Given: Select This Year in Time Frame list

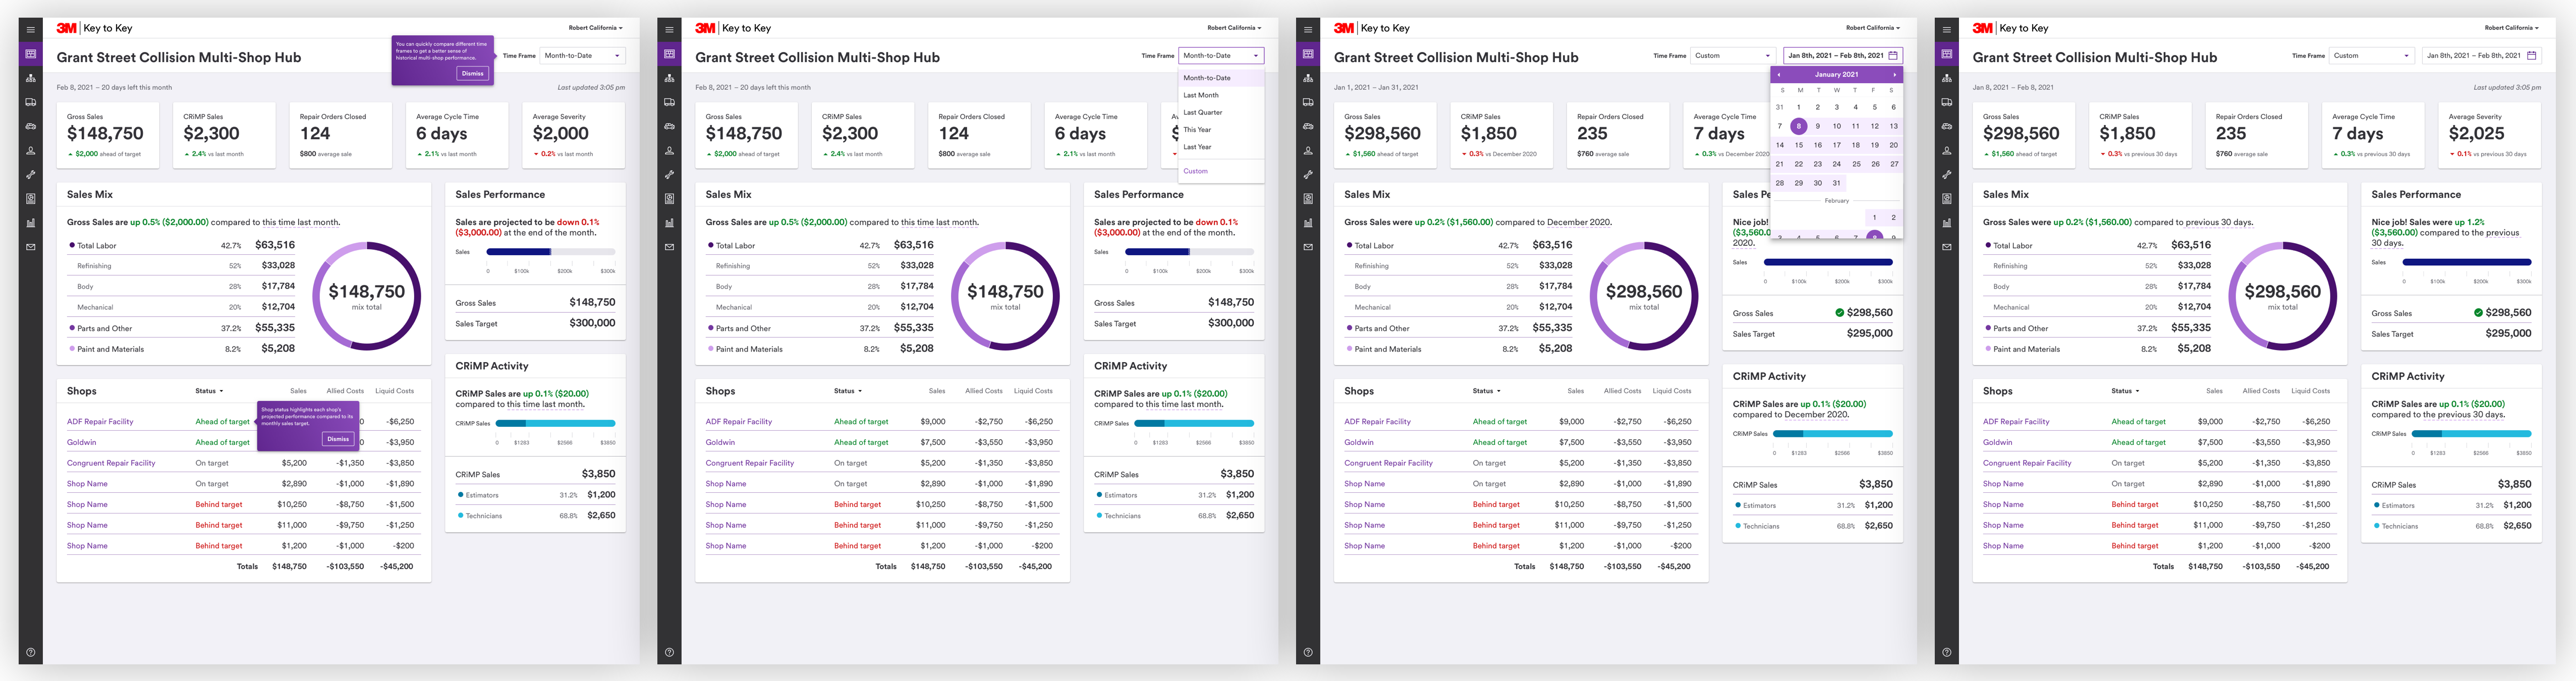Looking at the screenshot, I should [1197, 130].
